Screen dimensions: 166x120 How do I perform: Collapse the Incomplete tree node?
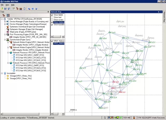click(2, 73)
